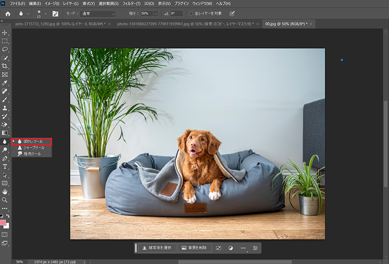Reset default foreground and background colors
Image resolution: width=389 pixels, height=264 pixels.
point(2,216)
